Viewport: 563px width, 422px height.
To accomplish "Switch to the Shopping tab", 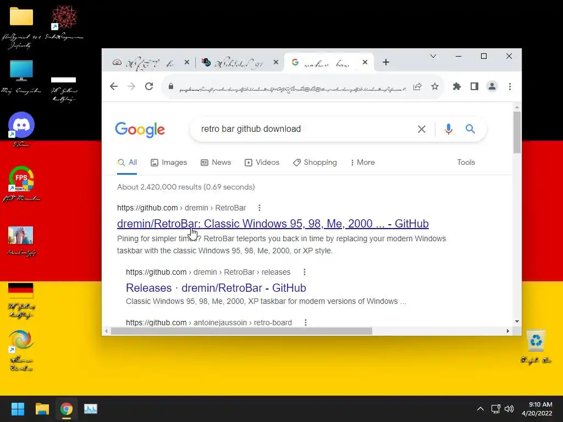I will coord(315,163).
